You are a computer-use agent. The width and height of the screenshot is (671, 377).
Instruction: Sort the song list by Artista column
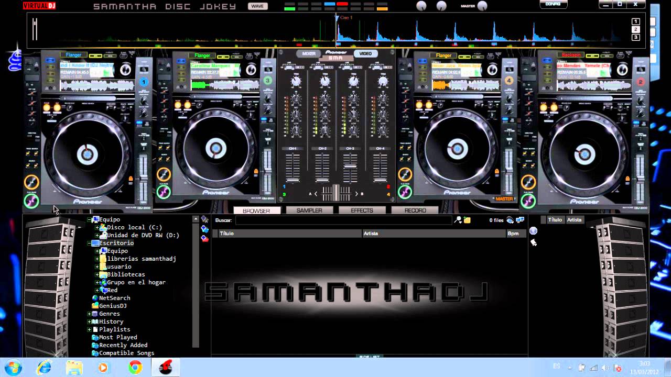[434, 234]
